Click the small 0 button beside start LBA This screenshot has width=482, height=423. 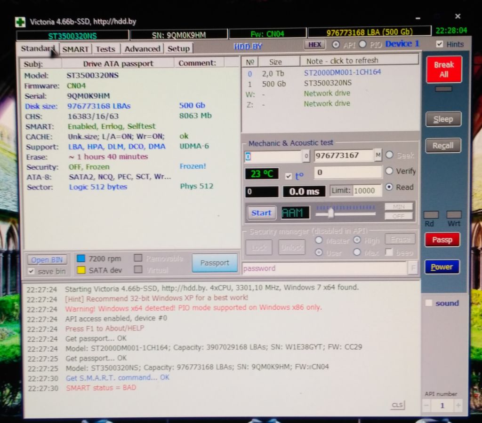(306, 156)
